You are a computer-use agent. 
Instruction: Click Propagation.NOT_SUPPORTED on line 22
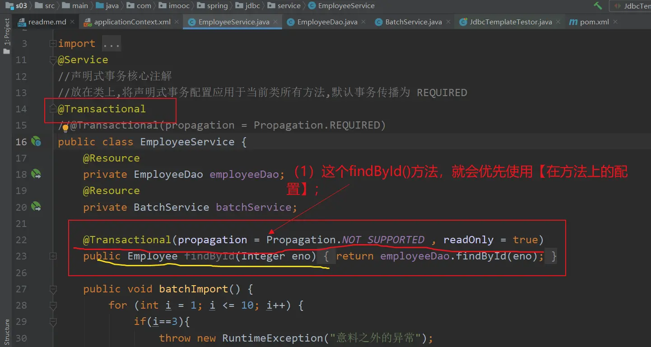click(345, 240)
